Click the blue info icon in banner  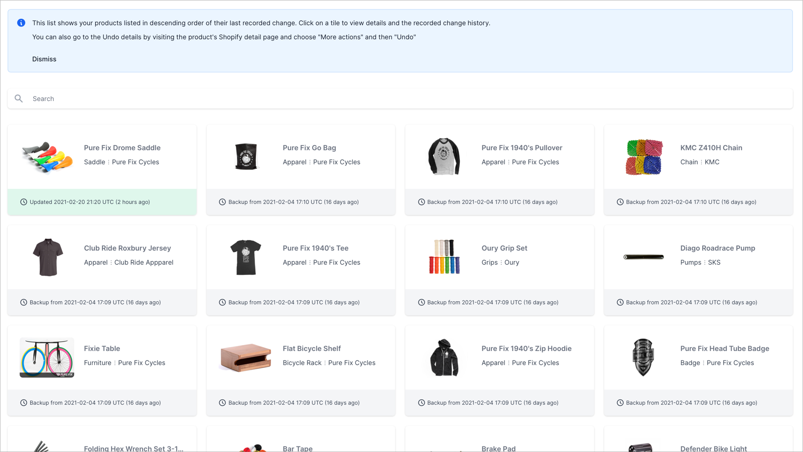tap(21, 23)
